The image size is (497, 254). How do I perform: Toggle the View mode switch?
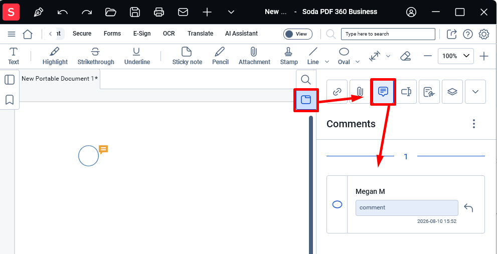tap(297, 34)
